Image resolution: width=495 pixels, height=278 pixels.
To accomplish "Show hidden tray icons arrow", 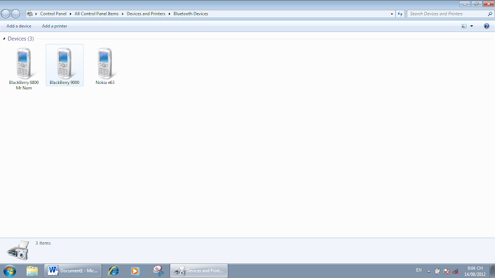I will point(429,271).
